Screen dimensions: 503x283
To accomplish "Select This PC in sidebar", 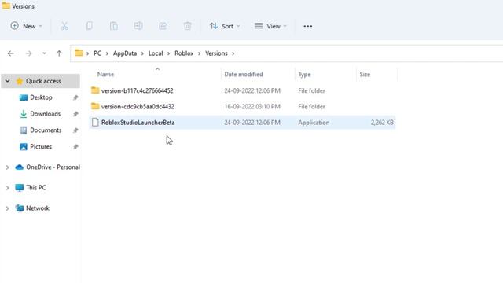I will tap(36, 188).
